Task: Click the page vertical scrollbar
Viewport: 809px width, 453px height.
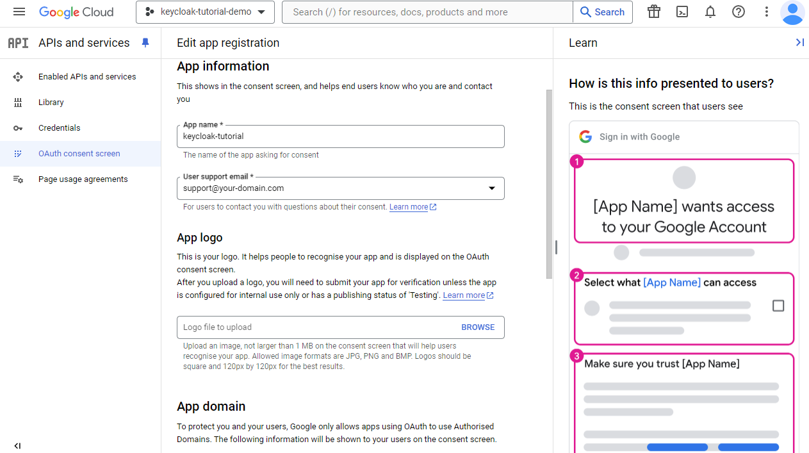Action: [x=549, y=185]
